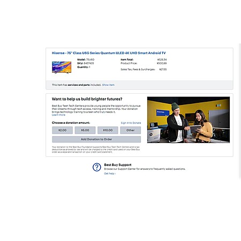Choose the $10.00 donation amount

coord(108,130)
